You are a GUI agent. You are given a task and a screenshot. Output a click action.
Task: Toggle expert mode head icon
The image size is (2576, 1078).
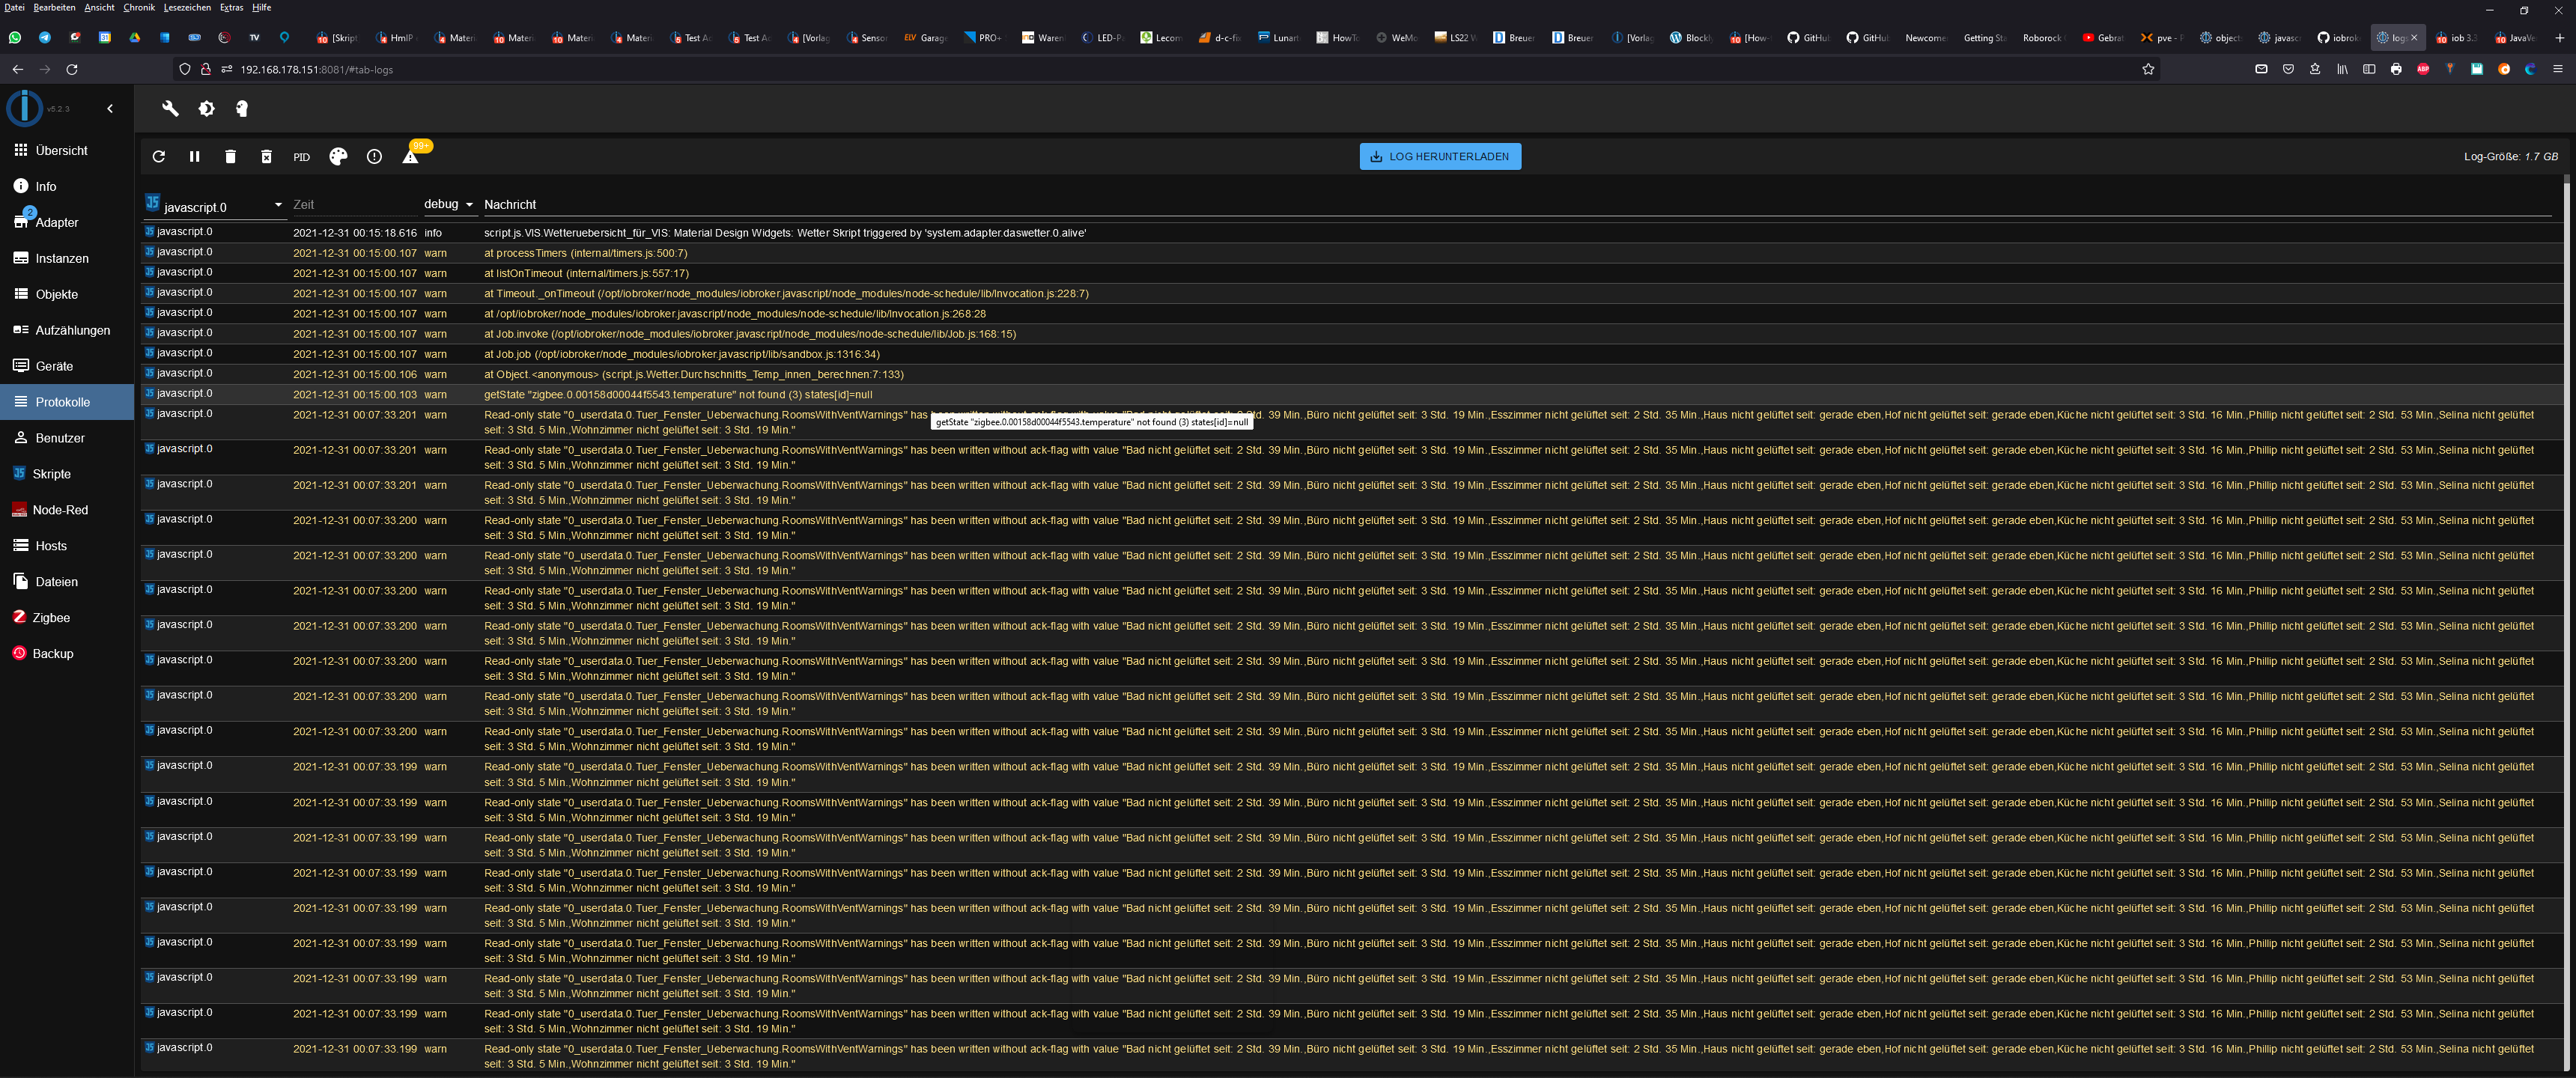[241, 108]
